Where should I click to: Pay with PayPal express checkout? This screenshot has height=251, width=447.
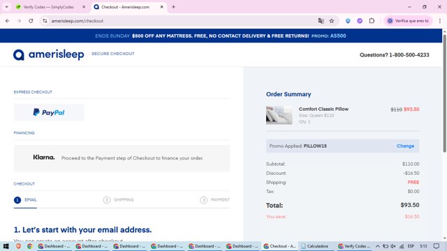tap(49, 112)
